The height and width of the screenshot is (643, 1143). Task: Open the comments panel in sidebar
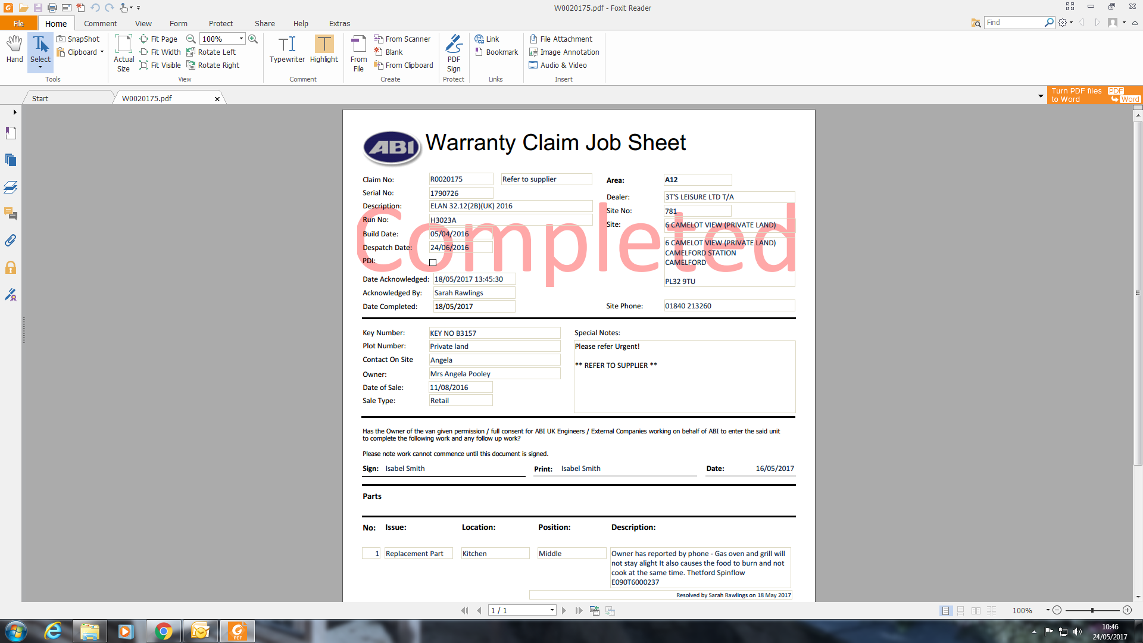click(11, 214)
